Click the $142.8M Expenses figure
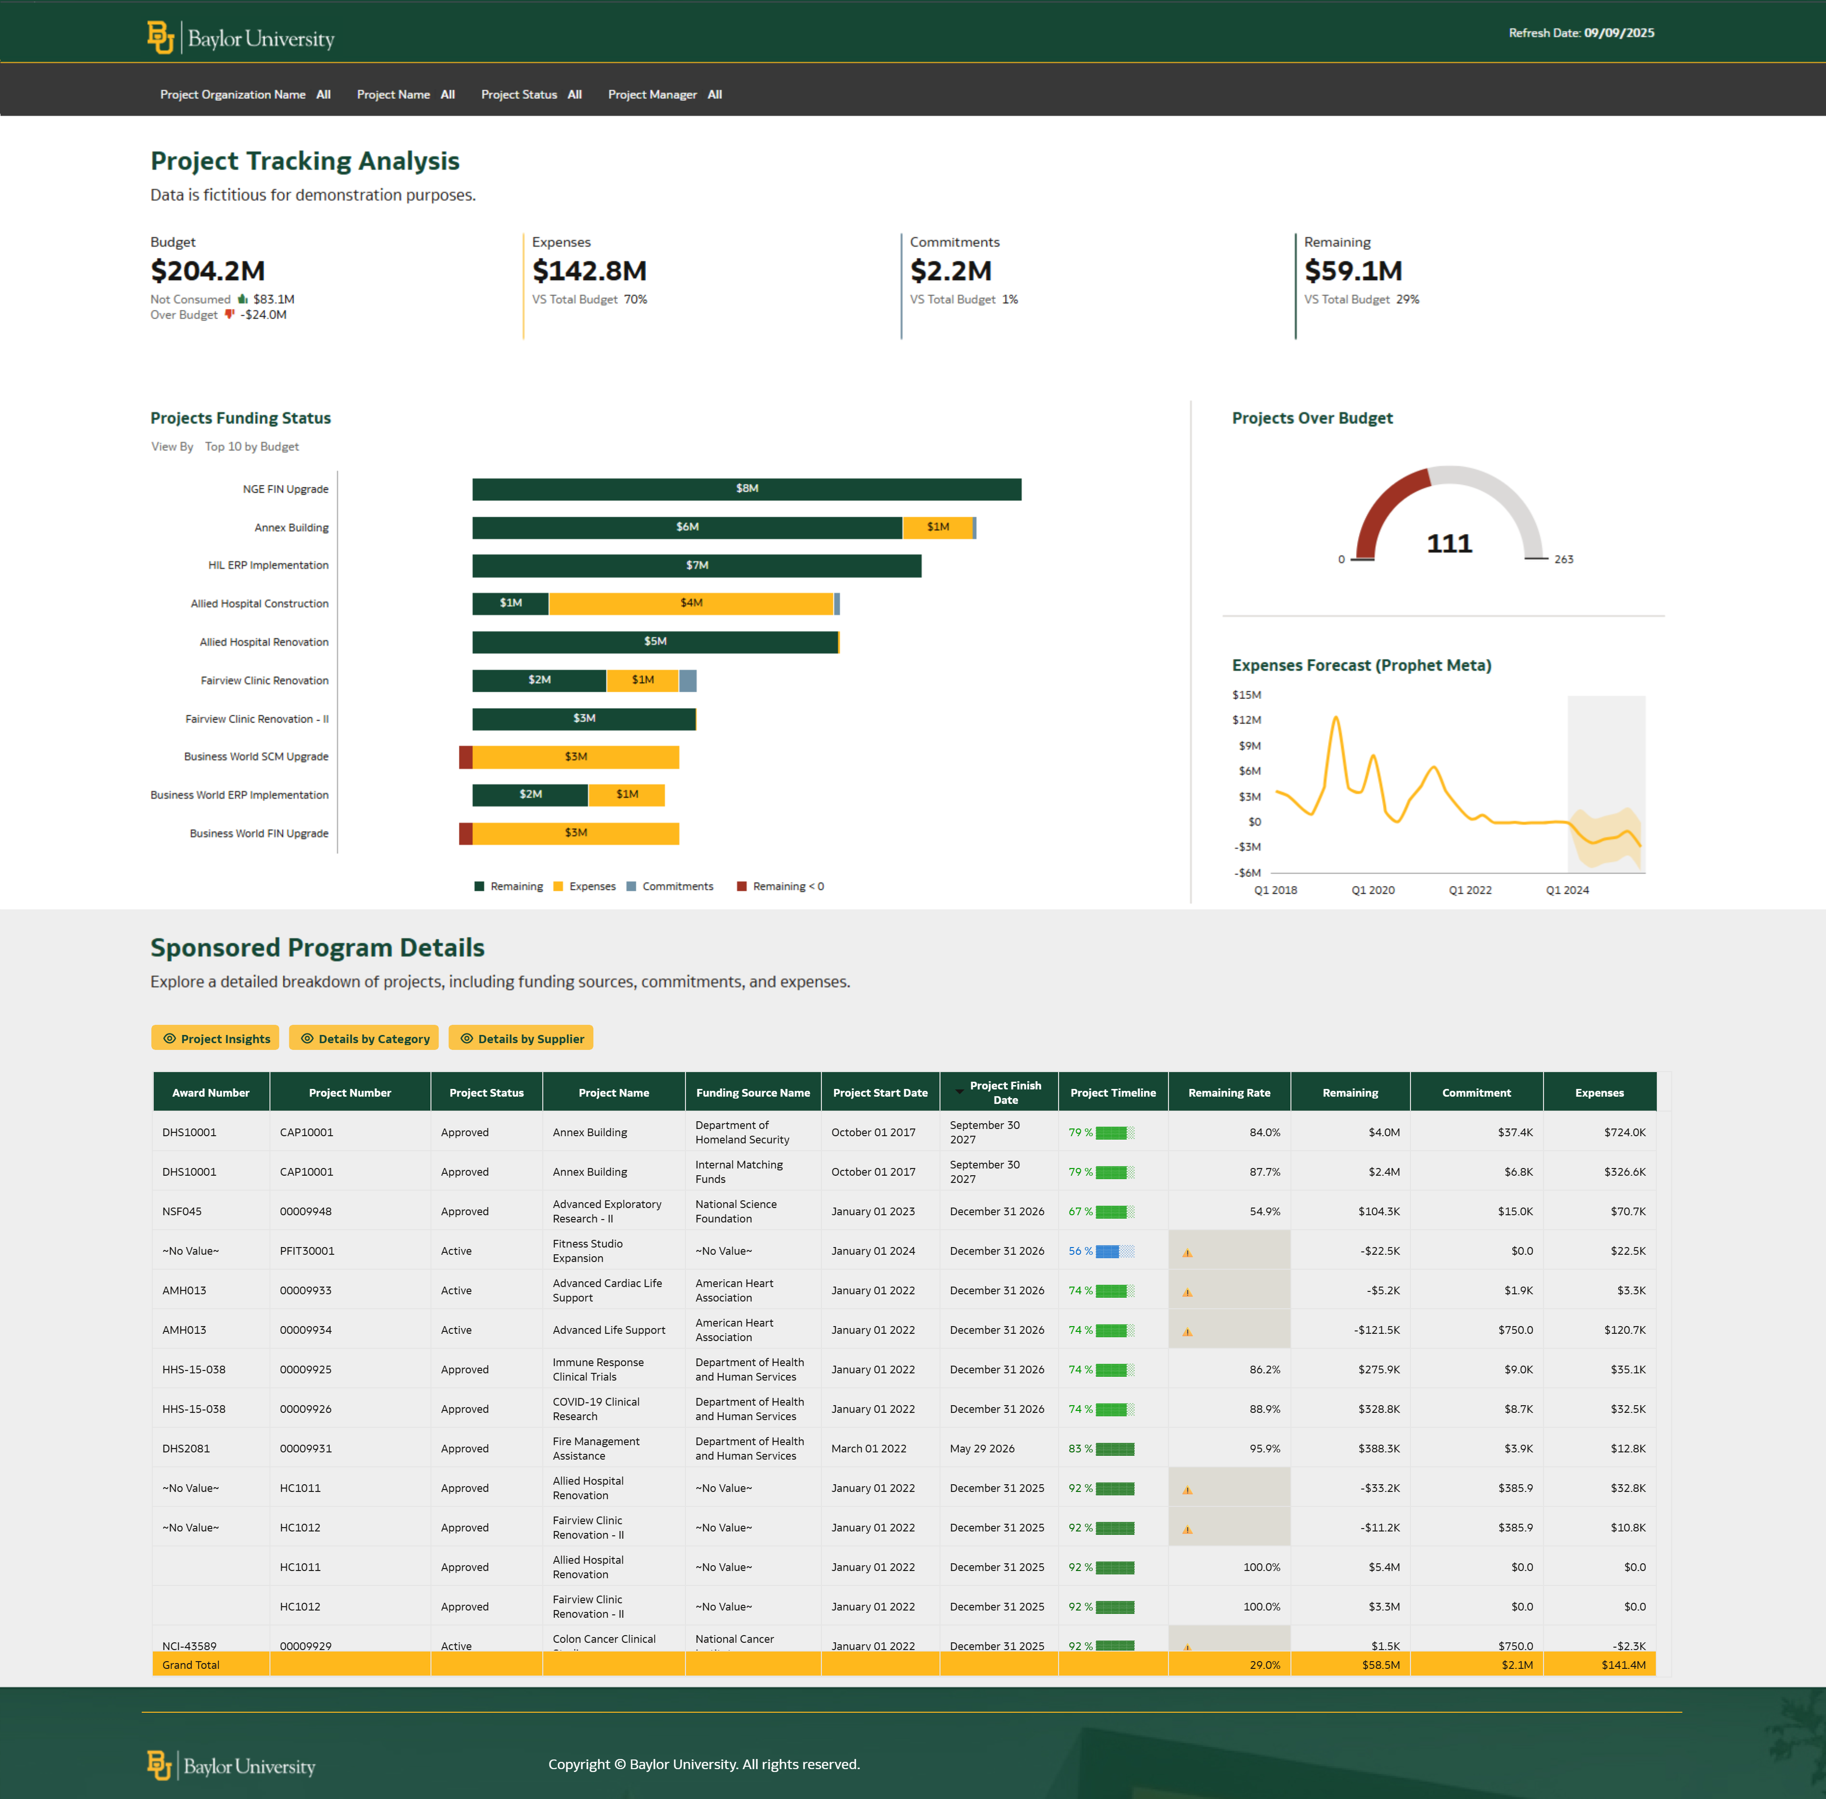 [x=590, y=271]
